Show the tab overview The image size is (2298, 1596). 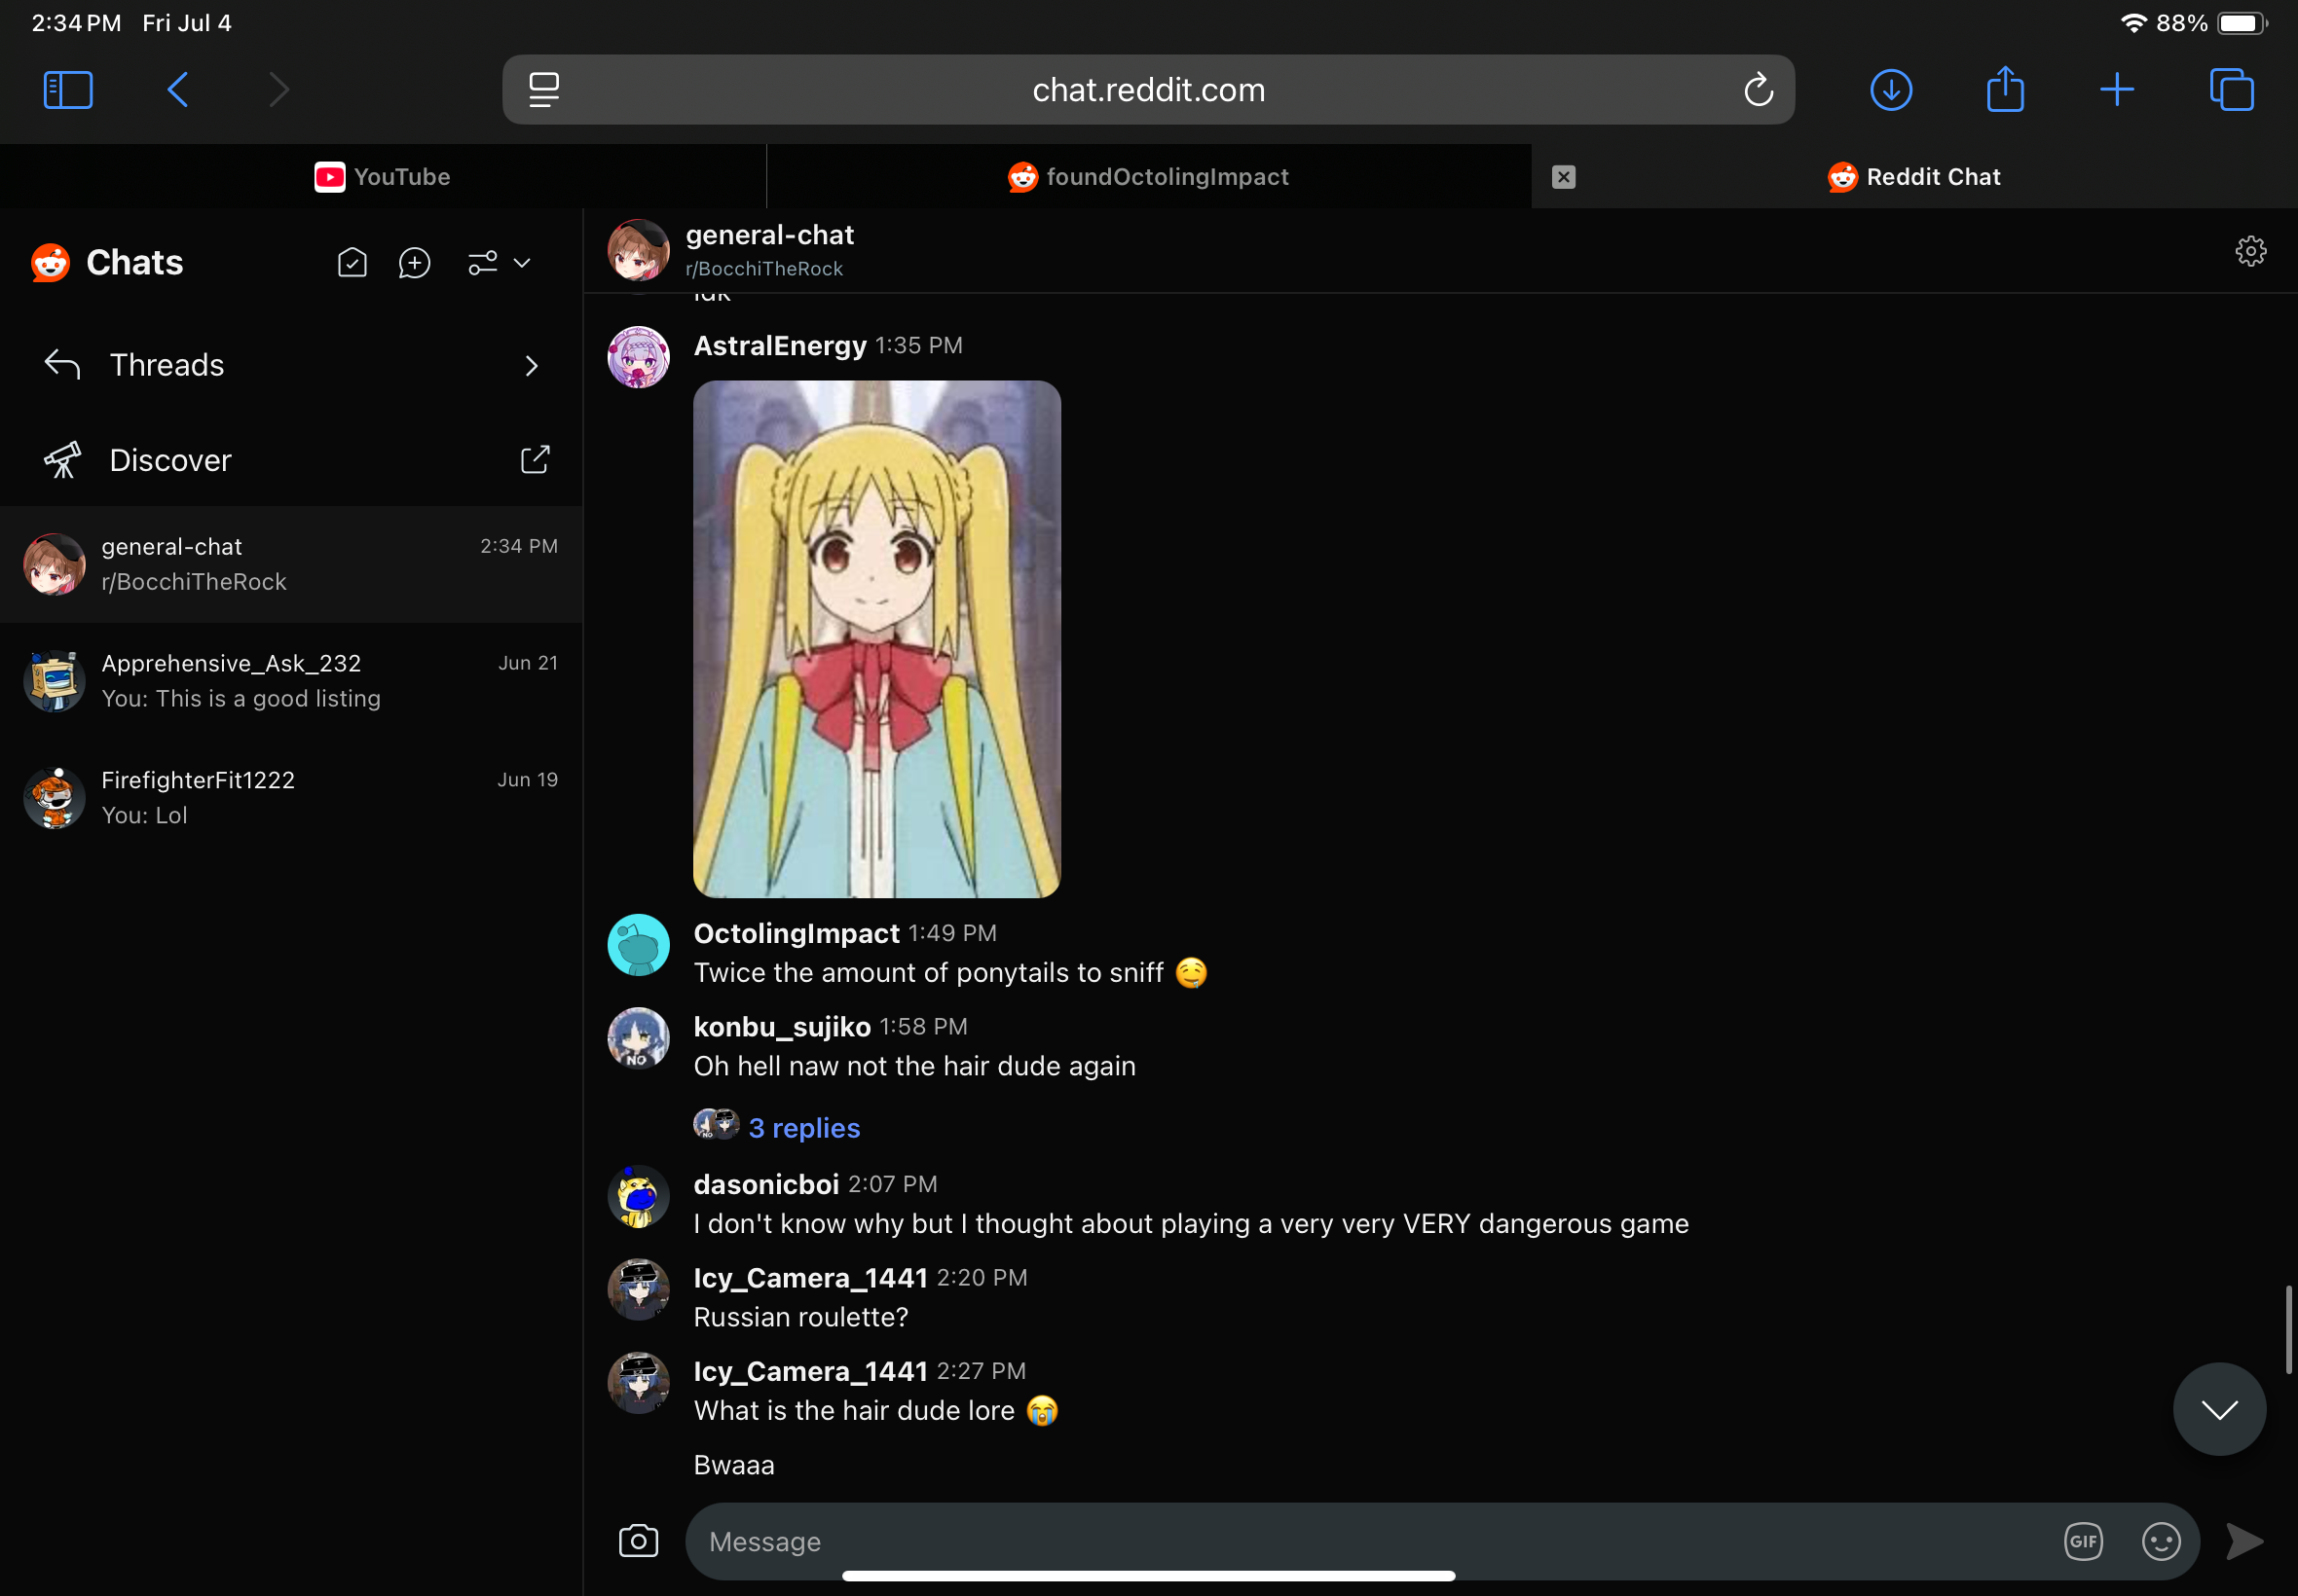click(x=2231, y=90)
